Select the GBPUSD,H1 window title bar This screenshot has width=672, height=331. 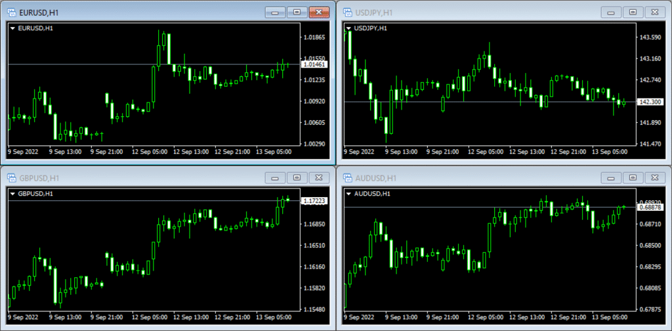tap(131, 177)
